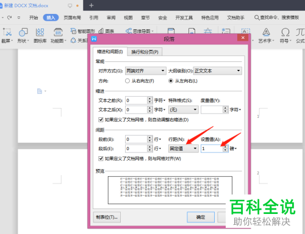This screenshot has width=305, height=234.
Task: Click into 度量值 measurement field
Action: [x=212, y=109]
